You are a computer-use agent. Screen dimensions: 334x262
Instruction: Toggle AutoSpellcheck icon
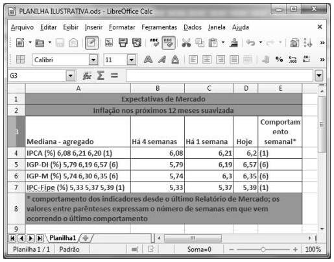coord(169,43)
